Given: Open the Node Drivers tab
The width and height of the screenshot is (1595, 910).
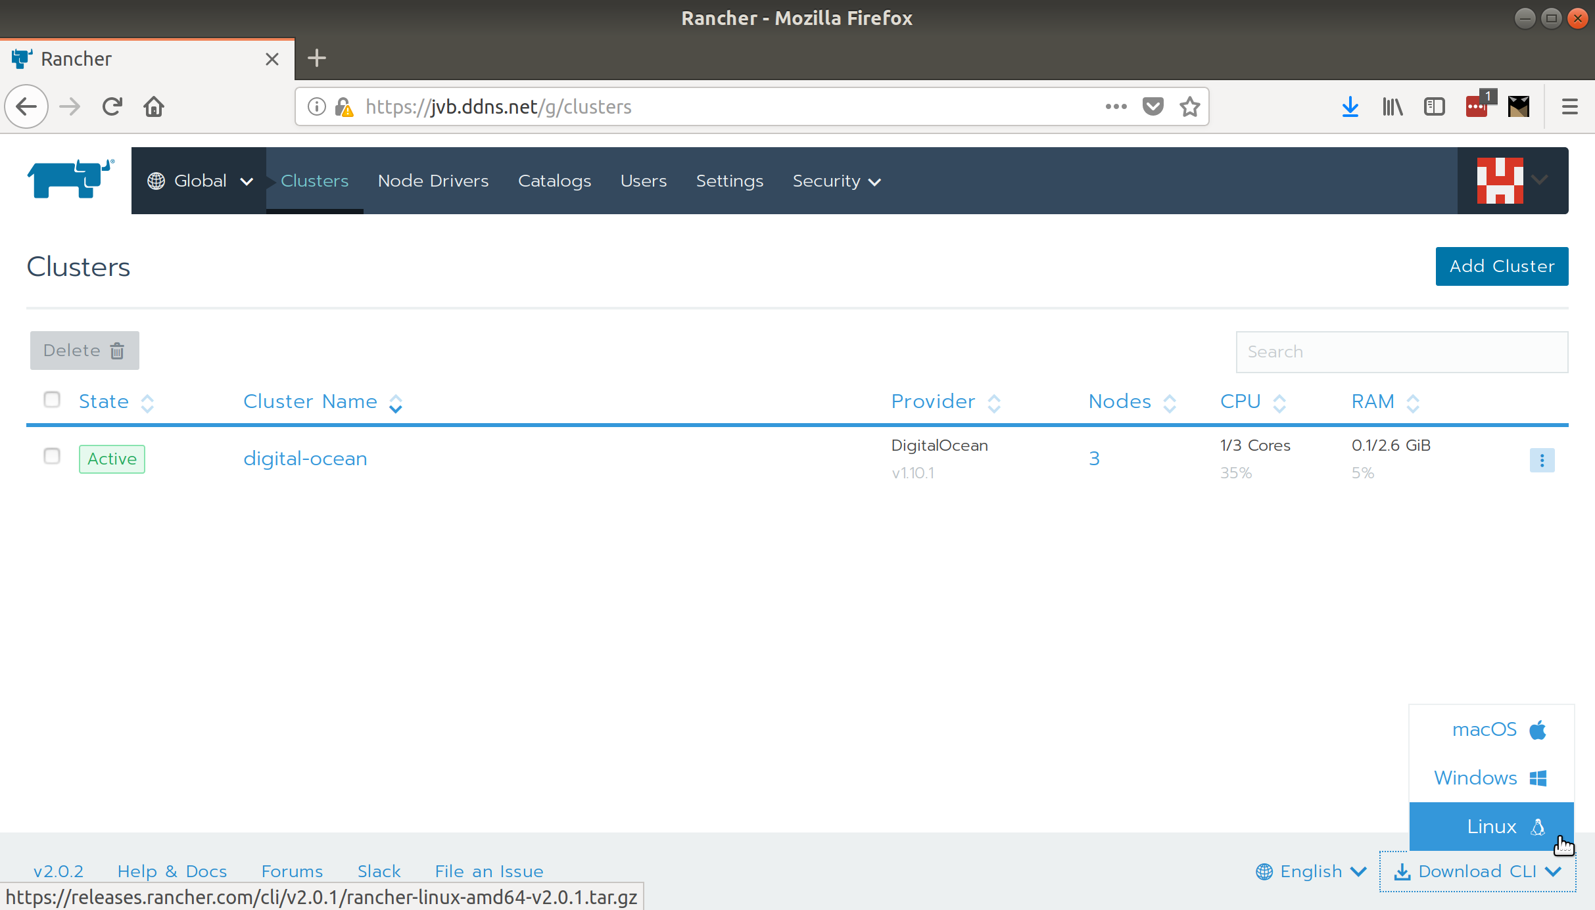Looking at the screenshot, I should click(433, 181).
